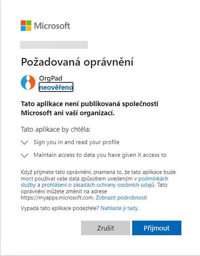This screenshot has width=200, height=256.
Task: Cancel with the Zrušit button
Action: pyautogui.click(x=105, y=228)
